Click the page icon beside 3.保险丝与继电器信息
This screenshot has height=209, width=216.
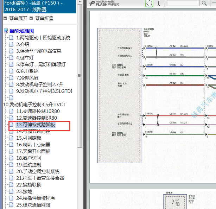(11, 51)
